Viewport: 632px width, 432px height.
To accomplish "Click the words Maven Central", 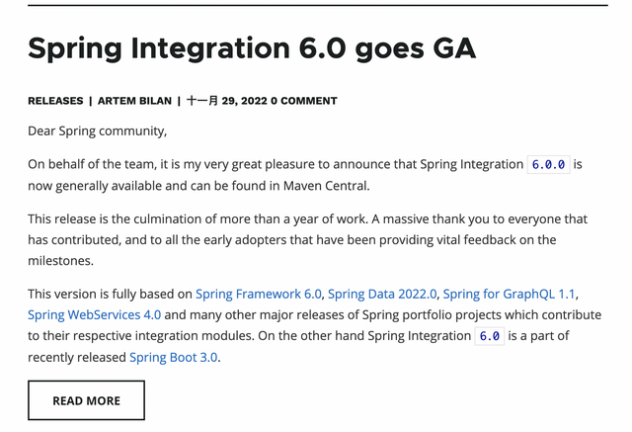I will pyautogui.click(x=325, y=186).
